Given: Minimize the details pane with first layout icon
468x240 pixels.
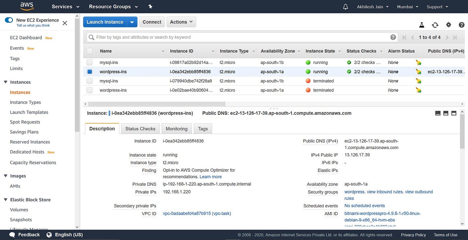Looking at the screenshot, I should click(x=438, y=113).
